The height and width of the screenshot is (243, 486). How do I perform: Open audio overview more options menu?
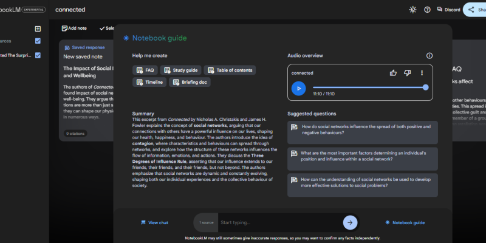pyautogui.click(x=422, y=73)
